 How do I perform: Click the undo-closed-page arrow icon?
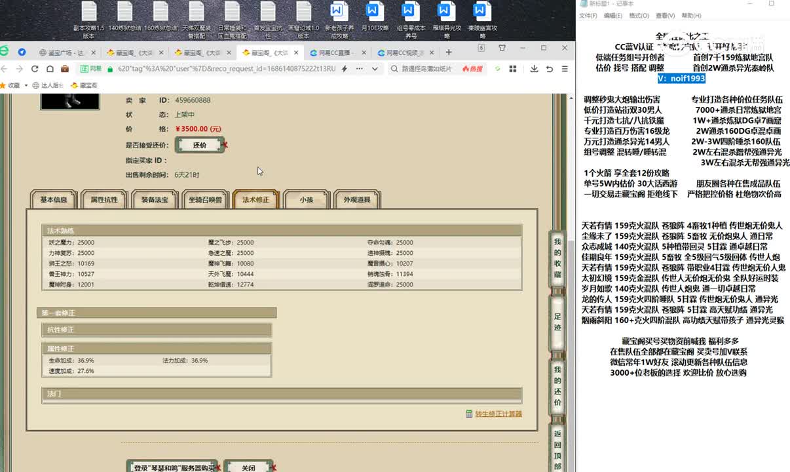point(549,69)
